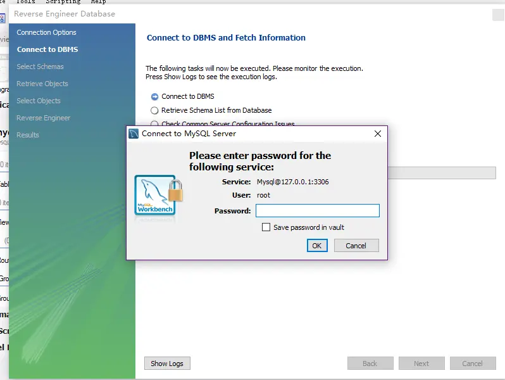Click the Please enter password prompt text
This screenshot has width=505, height=380.
coord(260,161)
